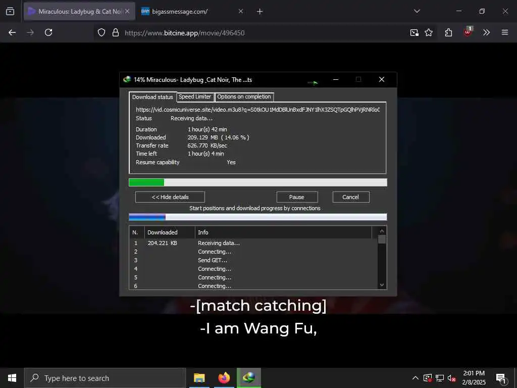Click the picture-in-picture icon in address bar
This screenshot has width=517, height=388.
414,32
